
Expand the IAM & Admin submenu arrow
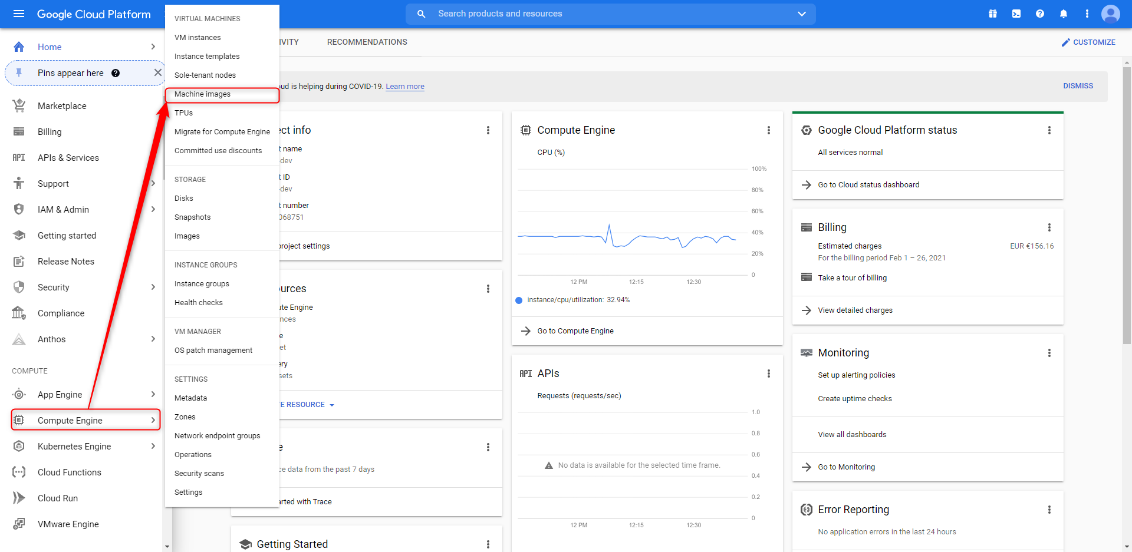153,209
